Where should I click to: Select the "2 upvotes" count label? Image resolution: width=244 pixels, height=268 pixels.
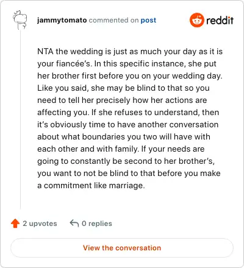tap(40, 224)
